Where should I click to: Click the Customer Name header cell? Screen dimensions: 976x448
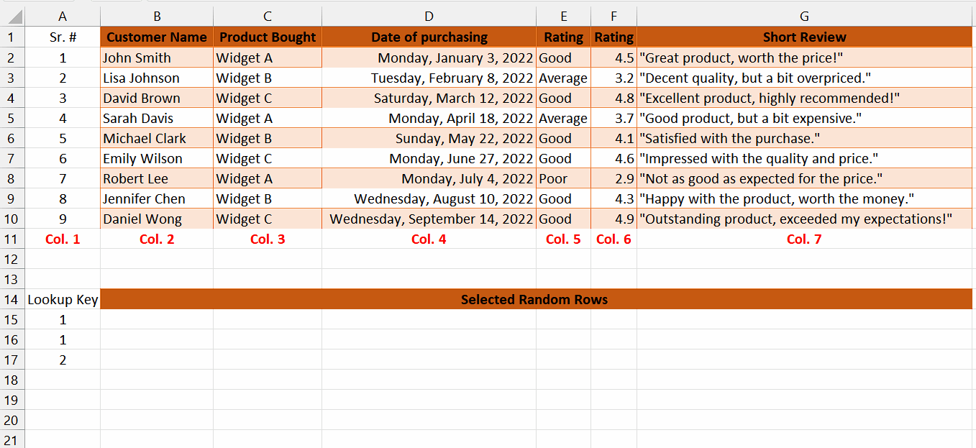click(x=156, y=37)
